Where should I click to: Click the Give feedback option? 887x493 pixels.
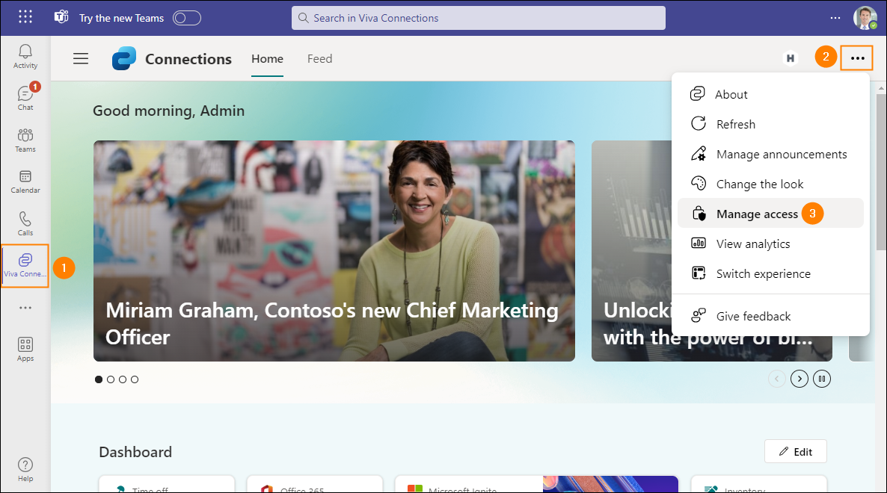point(752,315)
